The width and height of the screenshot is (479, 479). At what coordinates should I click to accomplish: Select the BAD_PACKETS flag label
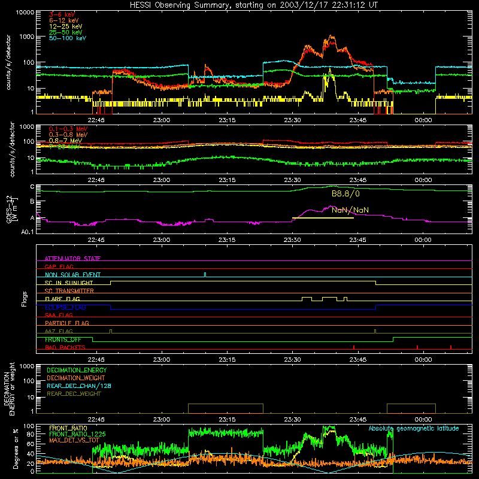click(65, 347)
